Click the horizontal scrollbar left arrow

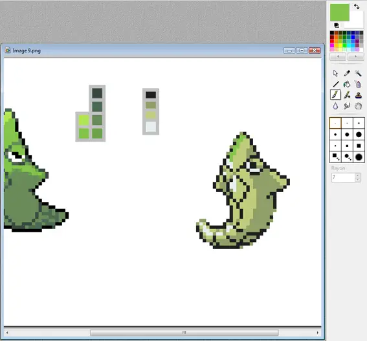7,333
